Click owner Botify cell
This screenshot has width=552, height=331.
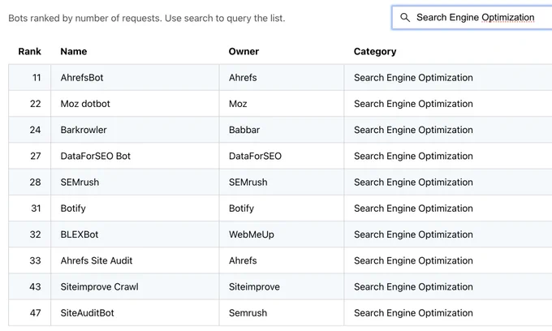point(282,208)
